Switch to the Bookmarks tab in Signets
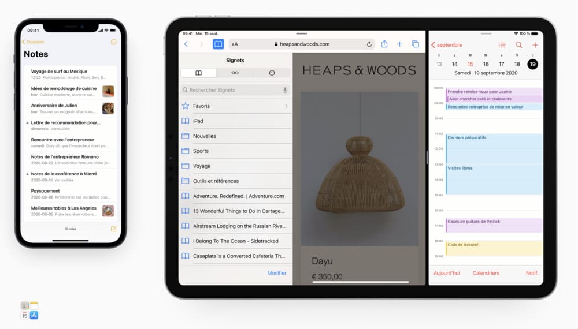 click(198, 73)
